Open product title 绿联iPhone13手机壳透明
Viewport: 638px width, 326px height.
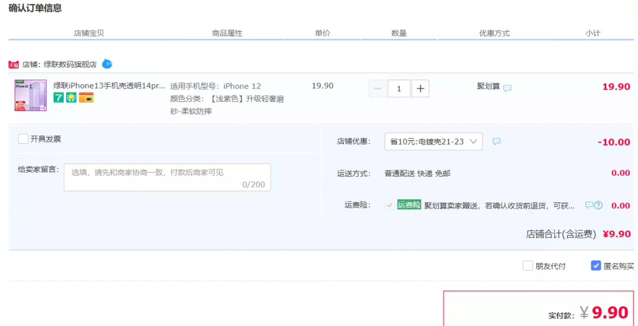pyautogui.click(x=109, y=85)
